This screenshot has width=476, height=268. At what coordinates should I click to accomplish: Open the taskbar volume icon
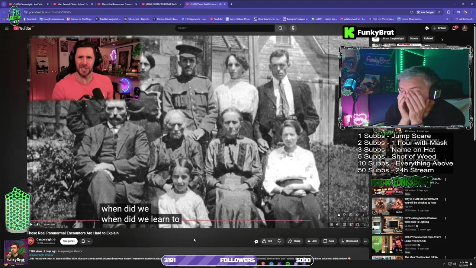455,264
